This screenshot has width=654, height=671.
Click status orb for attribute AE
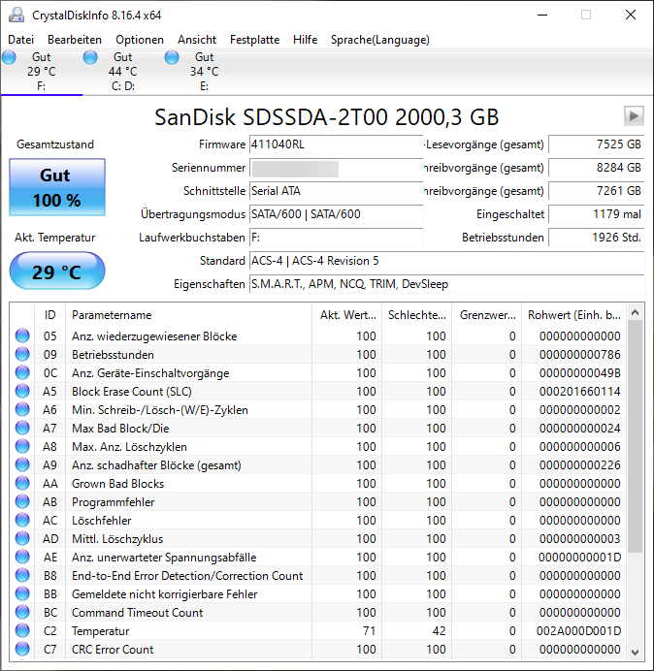pos(22,557)
